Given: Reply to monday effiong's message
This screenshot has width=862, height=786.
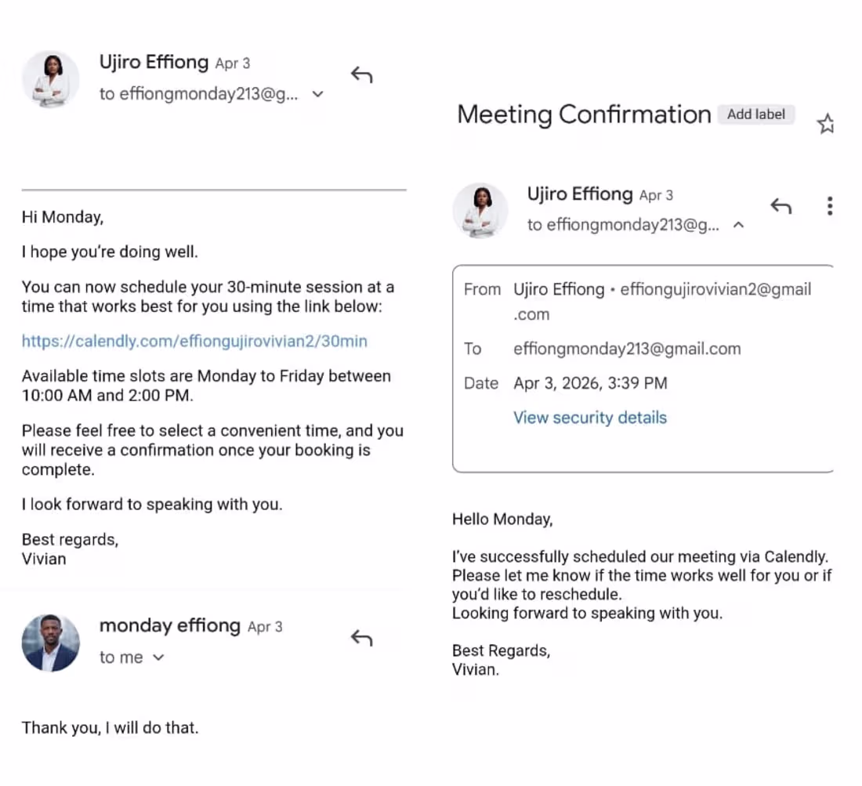Looking at the screenshot, I should tap(362, 638).
